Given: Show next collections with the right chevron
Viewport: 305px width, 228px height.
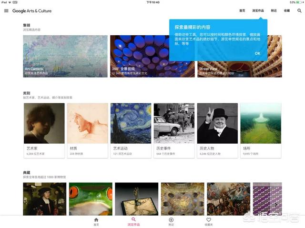Looking at the screenshot, I should (x=276, y=205).
